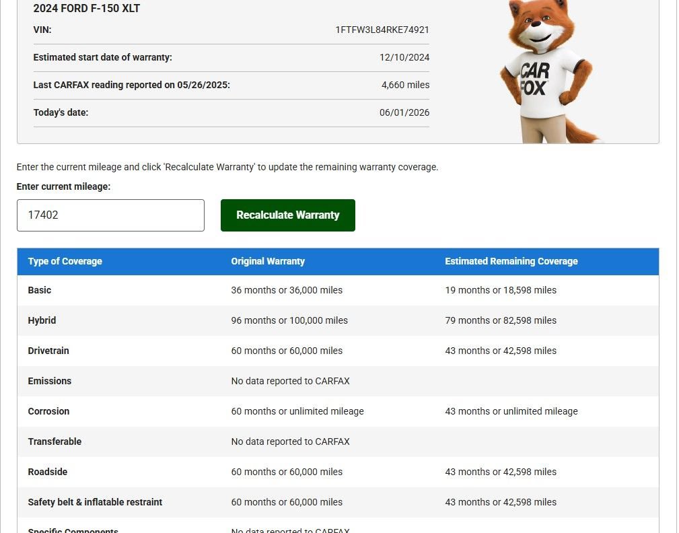Click Hybrid original warranty 96 months cell
The width and height of the screenshot is (679, 533).
coord(289,320)
